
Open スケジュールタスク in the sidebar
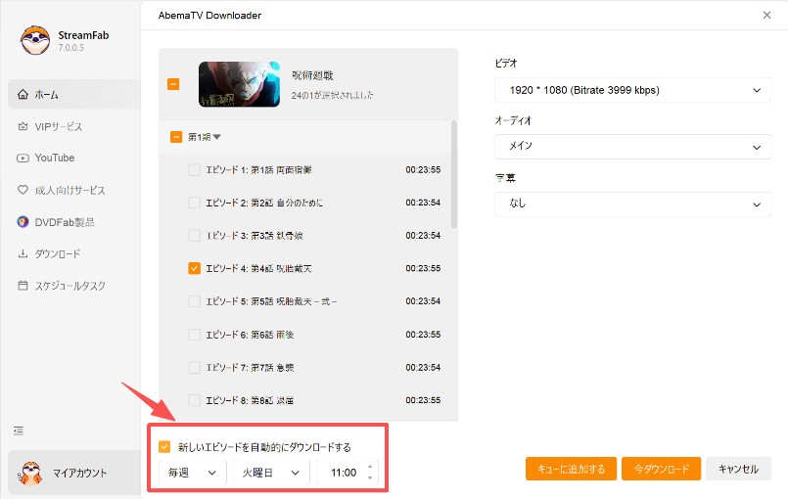point(74,286)
